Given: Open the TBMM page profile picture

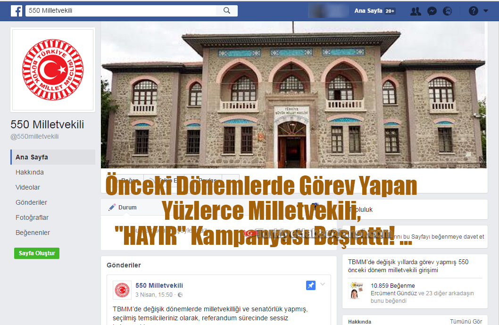Looking at the screenshot, I should point(53,70).
